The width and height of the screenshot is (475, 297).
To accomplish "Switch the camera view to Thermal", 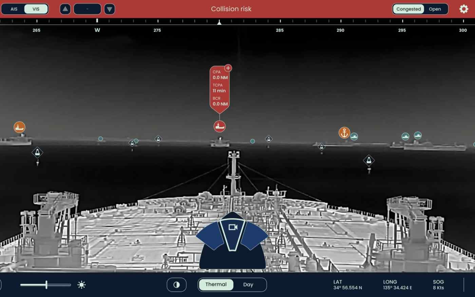I will (216, 284).
